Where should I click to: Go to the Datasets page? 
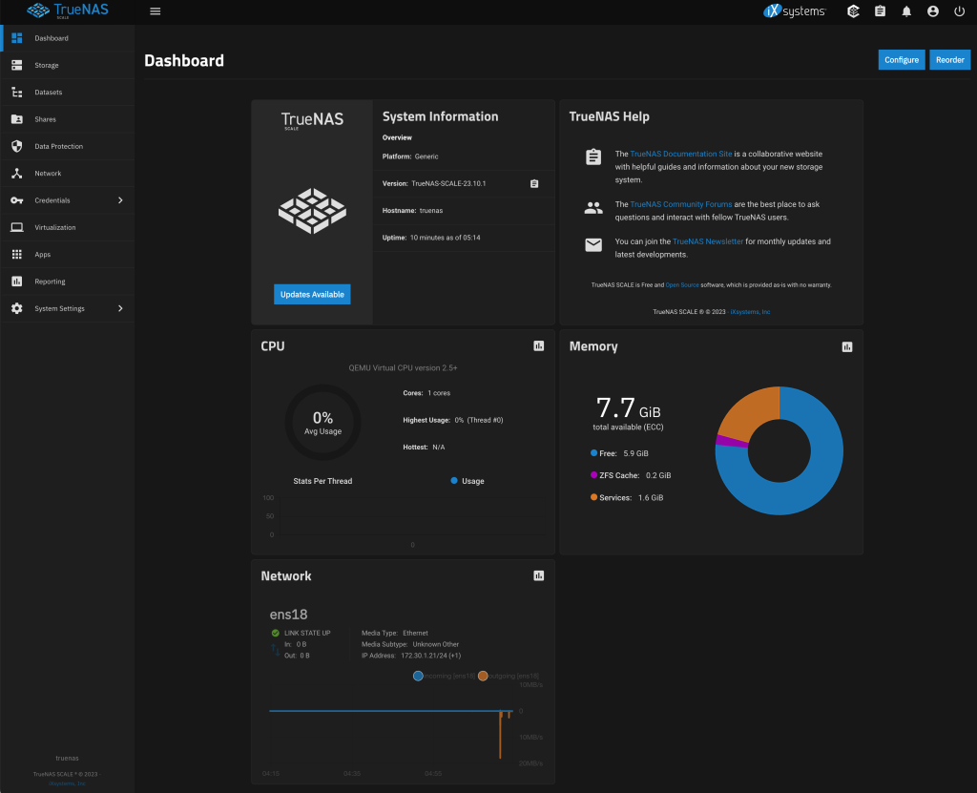pyautogui.click(x=48, y=93)
